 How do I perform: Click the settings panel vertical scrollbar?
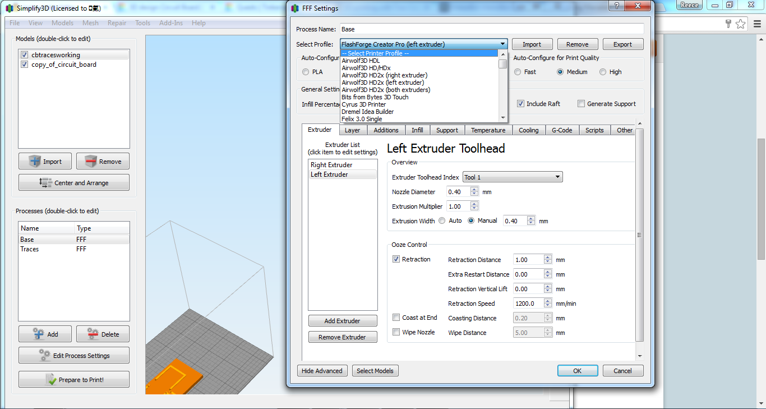pos(640,235)
